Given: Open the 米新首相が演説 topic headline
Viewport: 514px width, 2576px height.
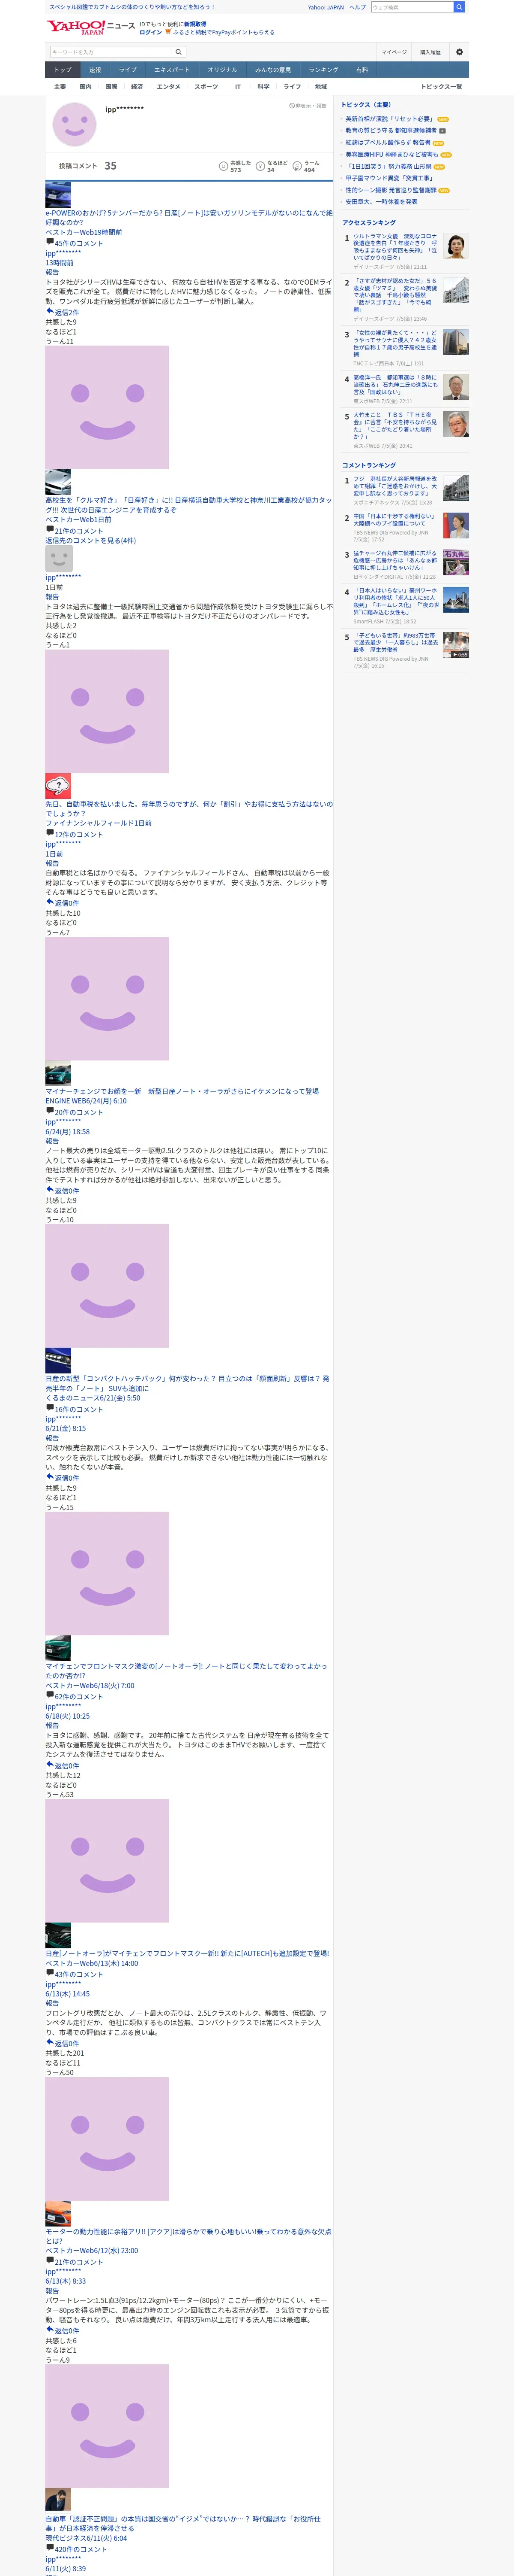Looking at the screenshot, I should click(389, 119).
